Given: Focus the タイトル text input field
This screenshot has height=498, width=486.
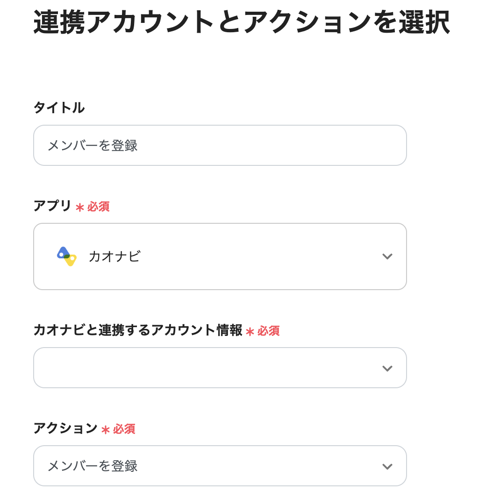Looking at the screenshot, I should point(220,145).
